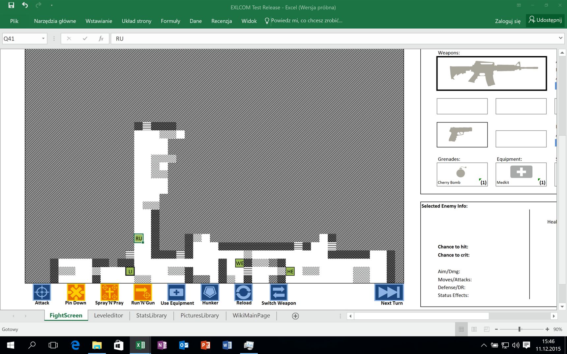Screen dimensions: 567x354
Task: Expand the formula bar
Action: pos(560,38)
